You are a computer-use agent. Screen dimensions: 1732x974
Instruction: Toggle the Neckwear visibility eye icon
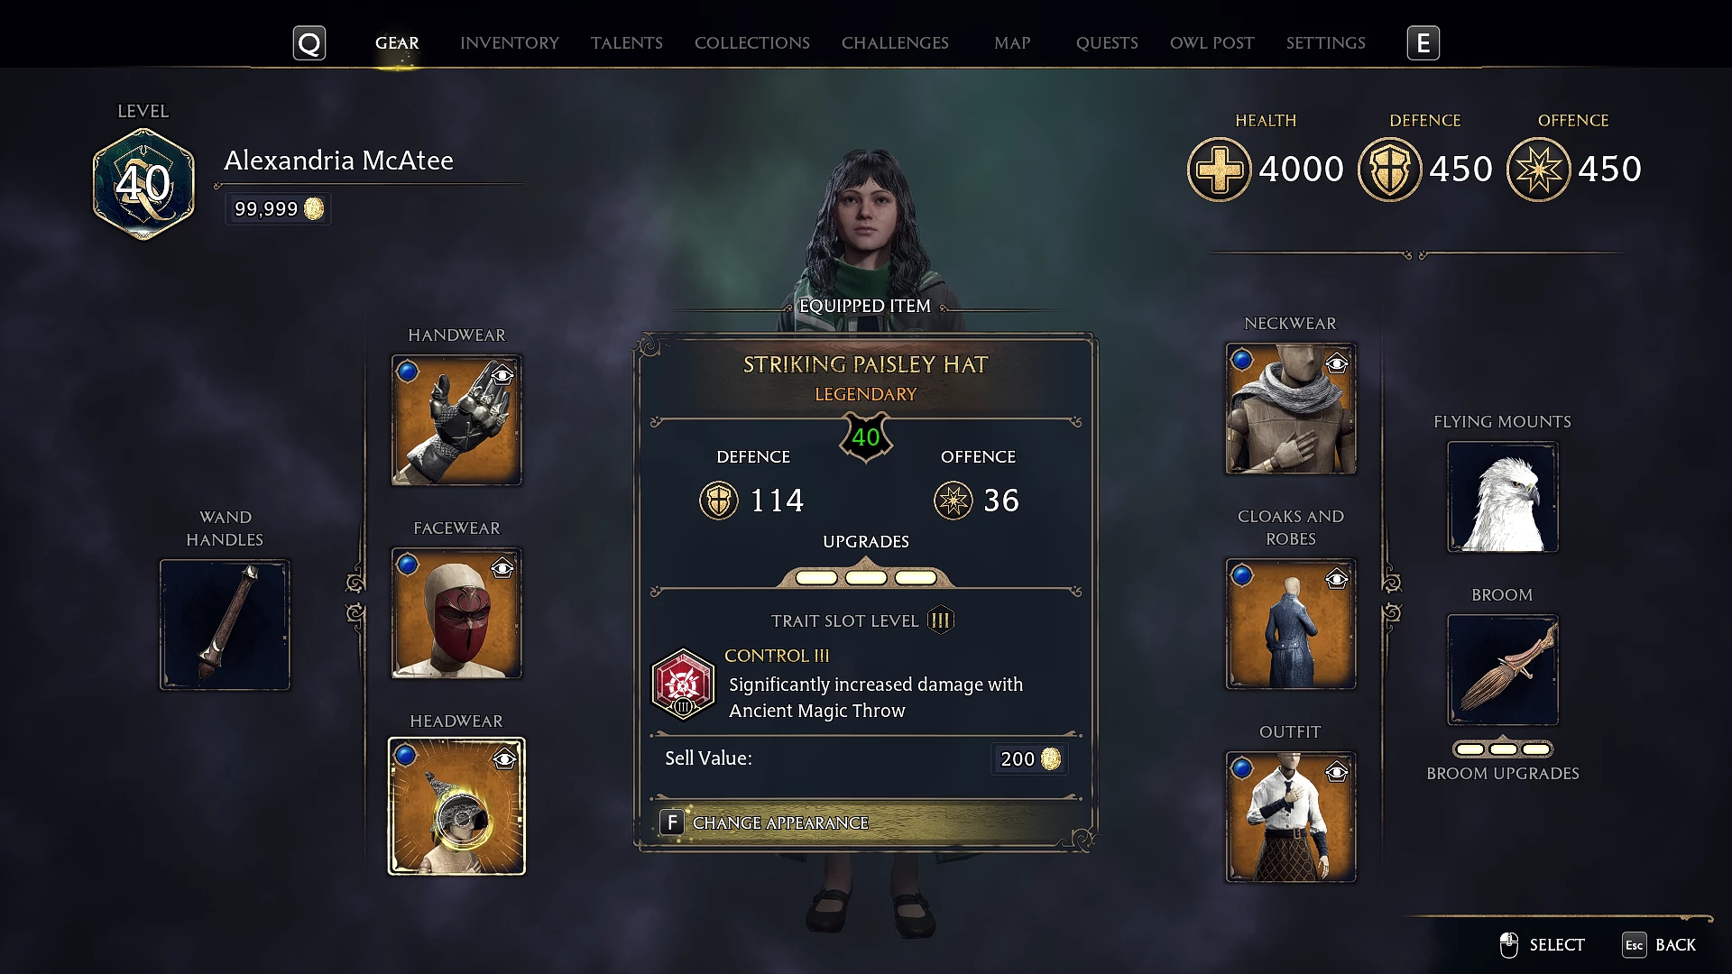[1337, 363]
